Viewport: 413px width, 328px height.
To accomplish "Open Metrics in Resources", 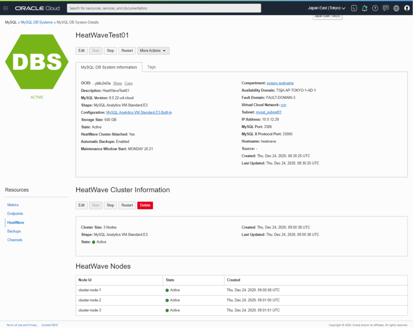I will 13,205.
